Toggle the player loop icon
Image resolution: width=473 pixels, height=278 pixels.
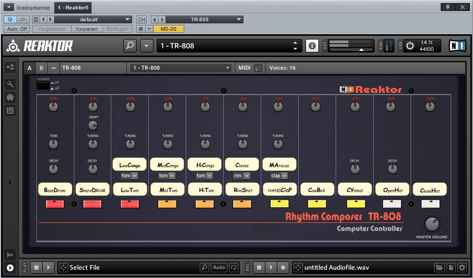point(234,268)
